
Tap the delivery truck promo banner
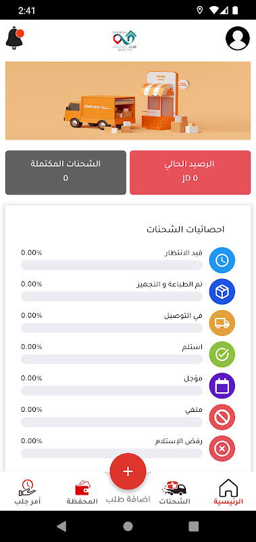(x=128, y=101)
